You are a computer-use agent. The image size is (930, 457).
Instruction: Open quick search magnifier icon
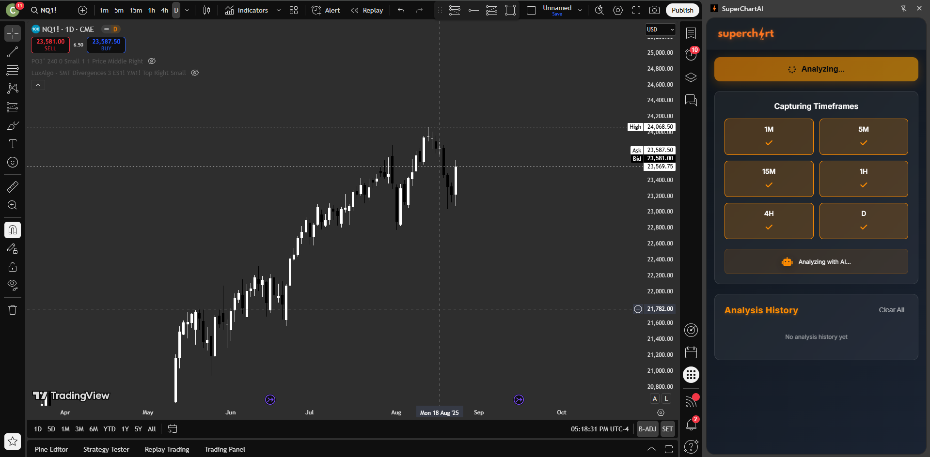[599, 10]
